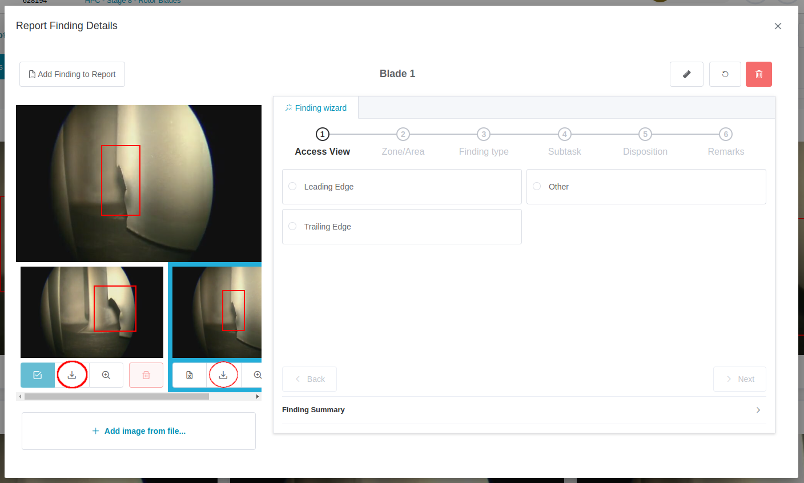Click the large blade preview image

[x=139, y=183]
